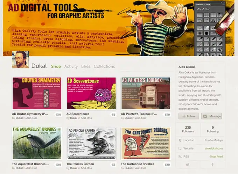Viewport: 238px width, 174px height.
Task: Click The Cartoonist Brushes title link
Action: 138,164
